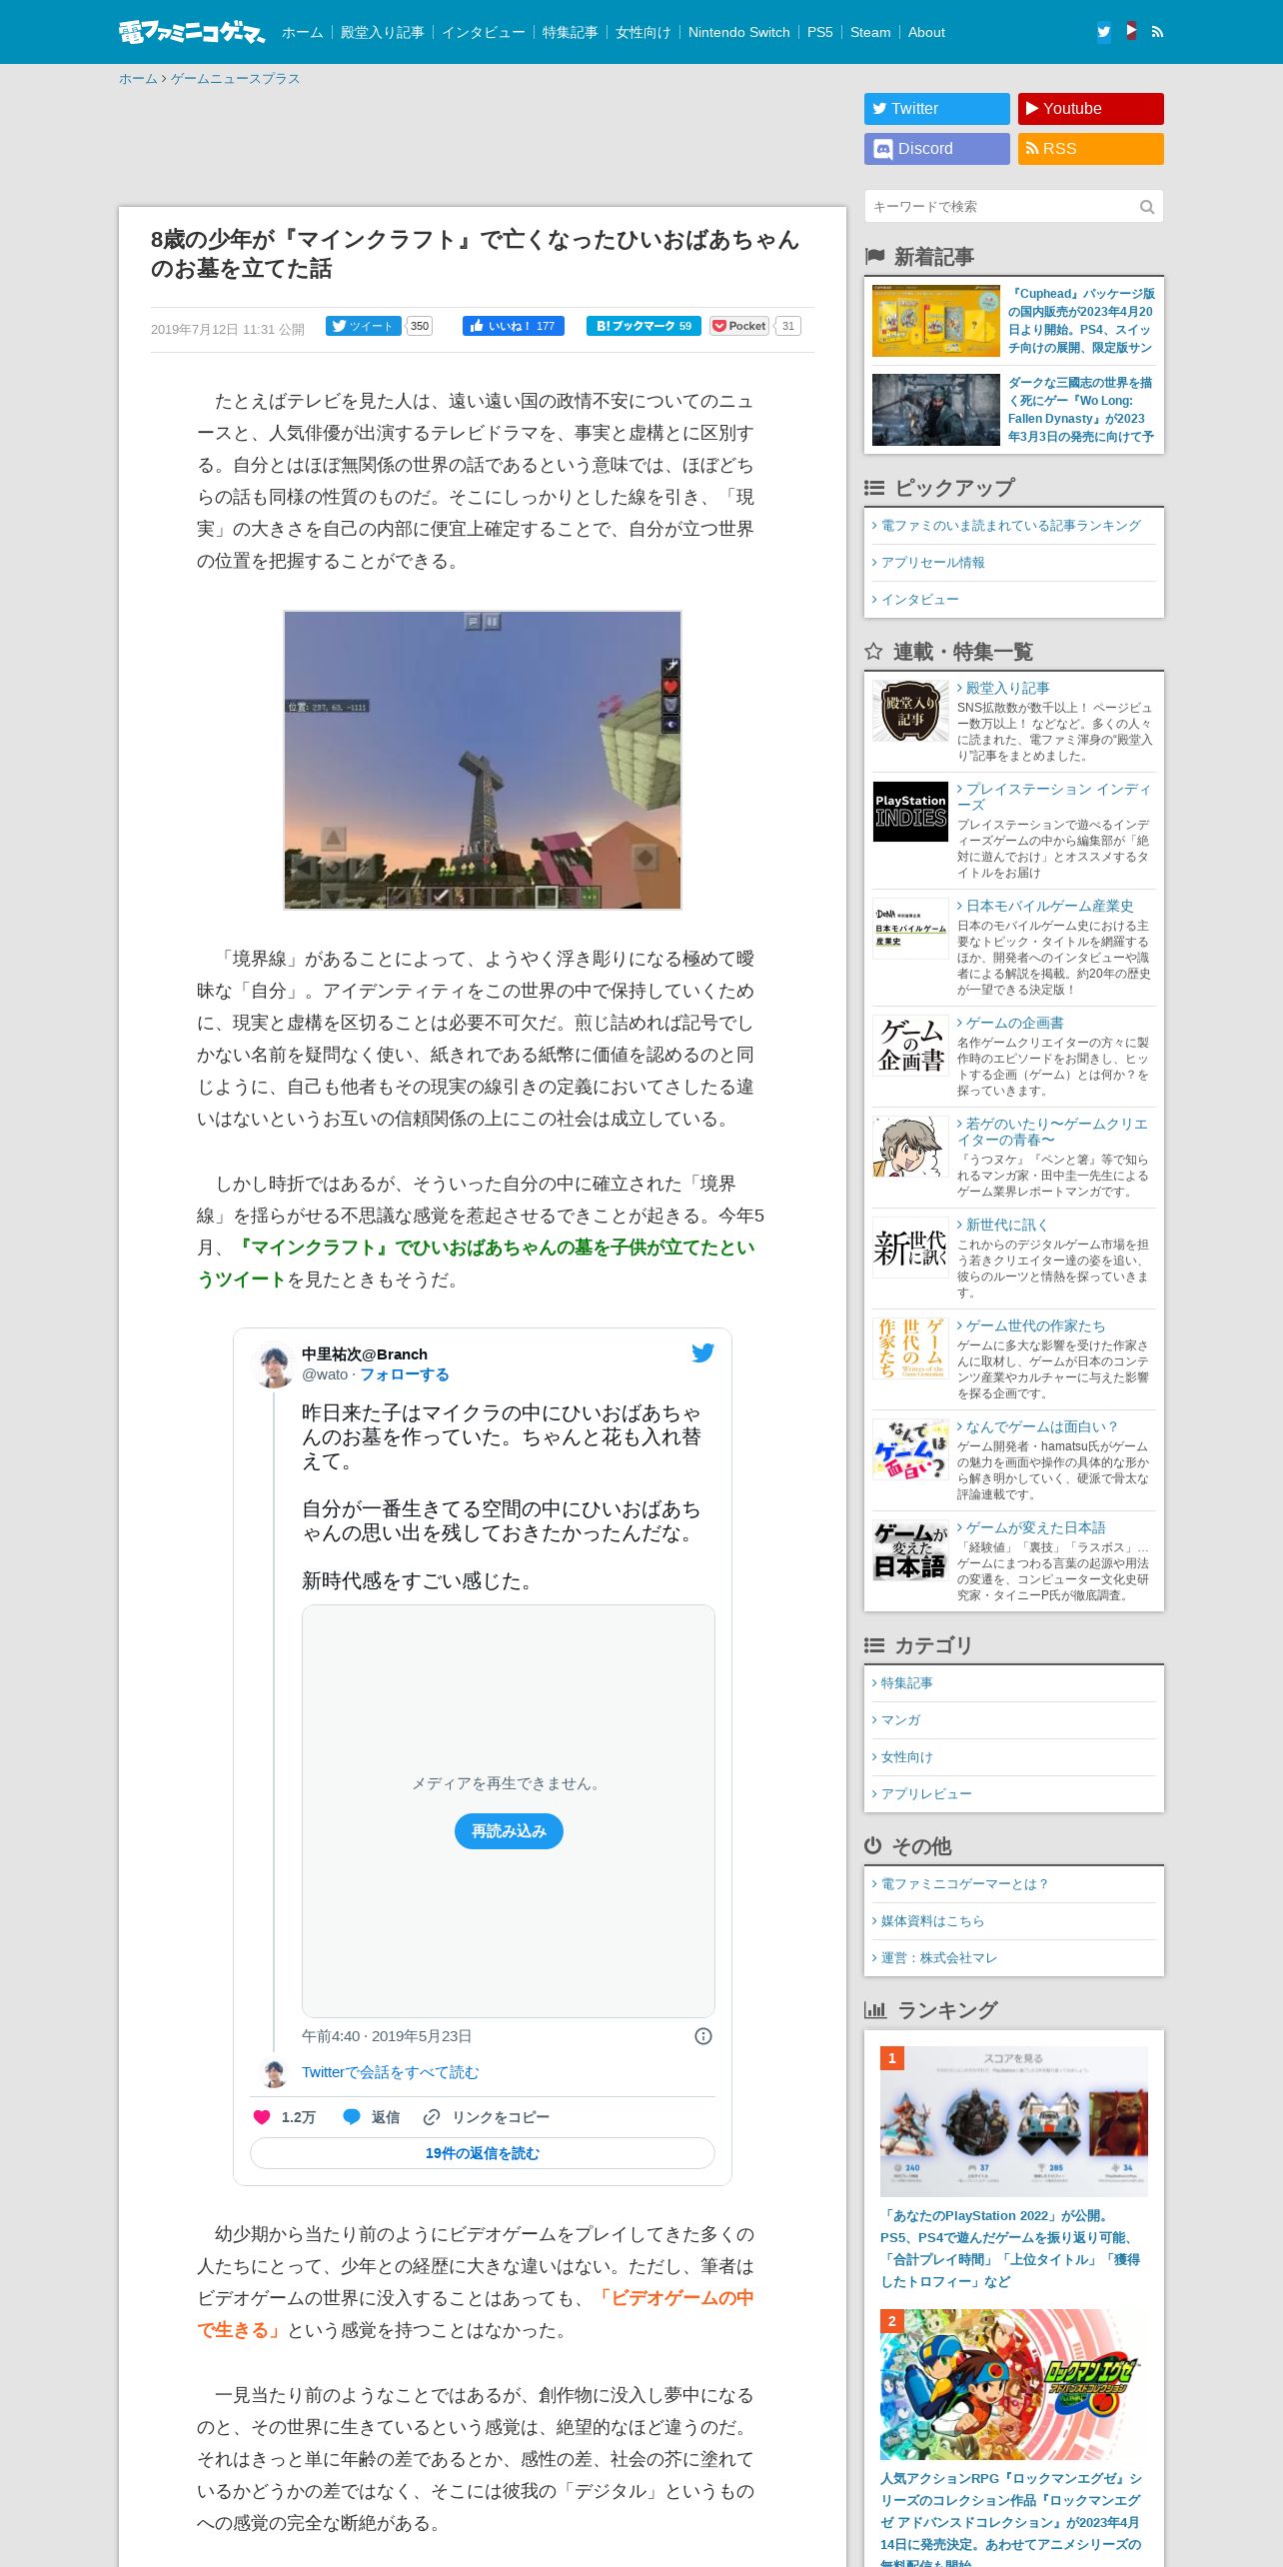Click the ツイート share button

click(x=364, y=326)
